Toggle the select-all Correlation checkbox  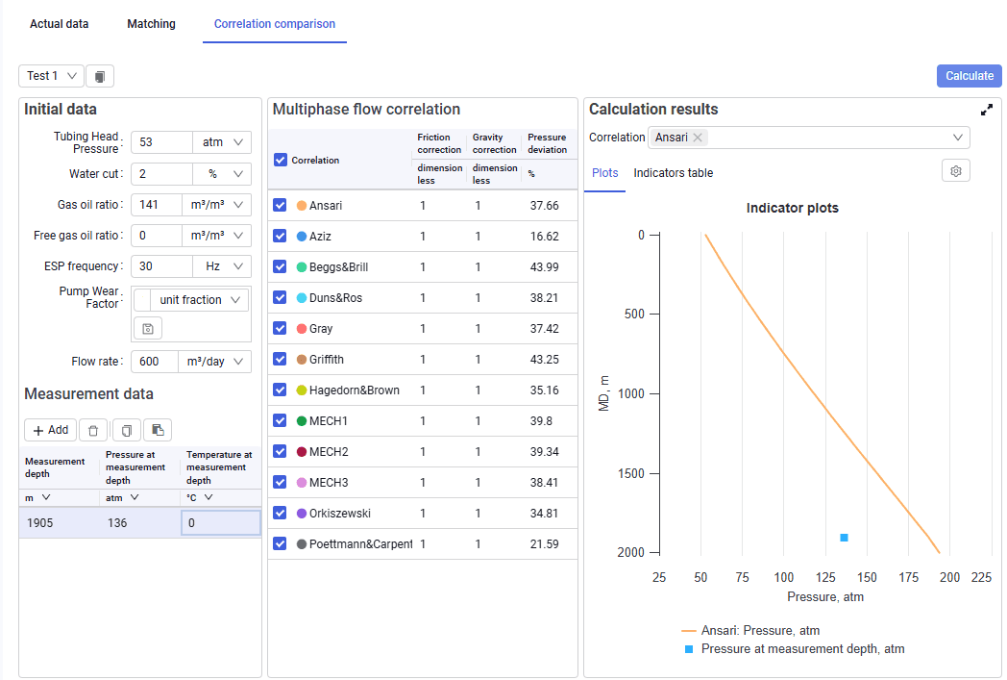(280, 160)
